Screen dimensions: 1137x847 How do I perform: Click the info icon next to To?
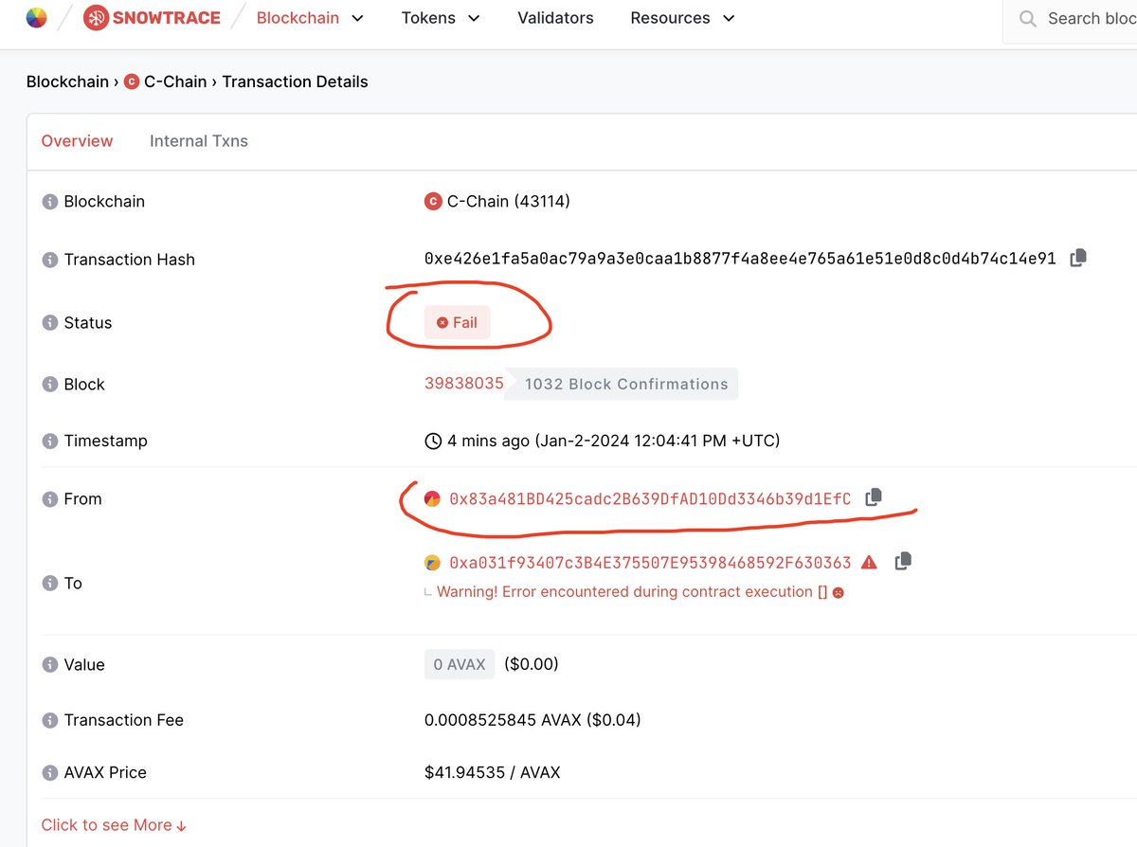[49, 584]
